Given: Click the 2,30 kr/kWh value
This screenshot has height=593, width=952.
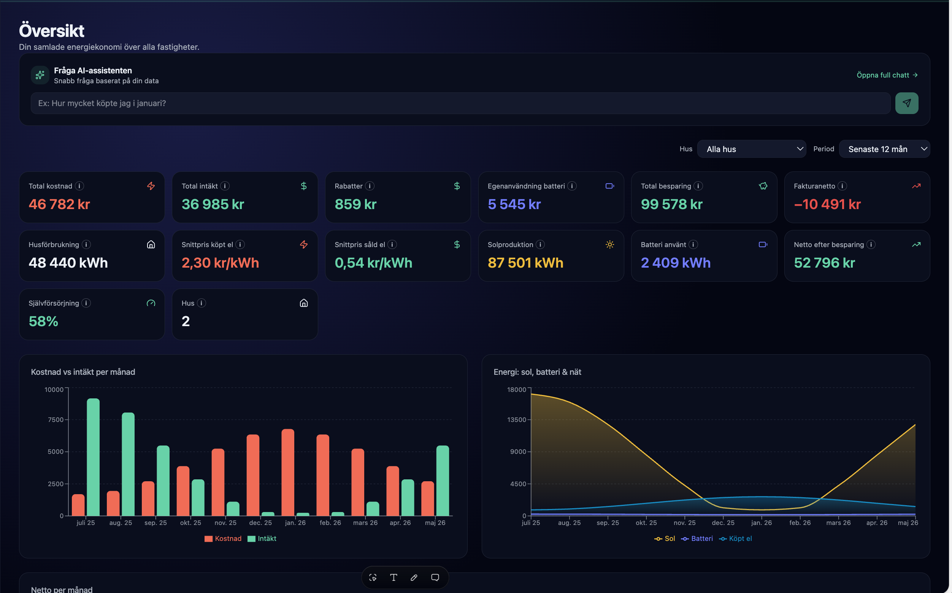Looking at the screenshot, I should (221, 263).
